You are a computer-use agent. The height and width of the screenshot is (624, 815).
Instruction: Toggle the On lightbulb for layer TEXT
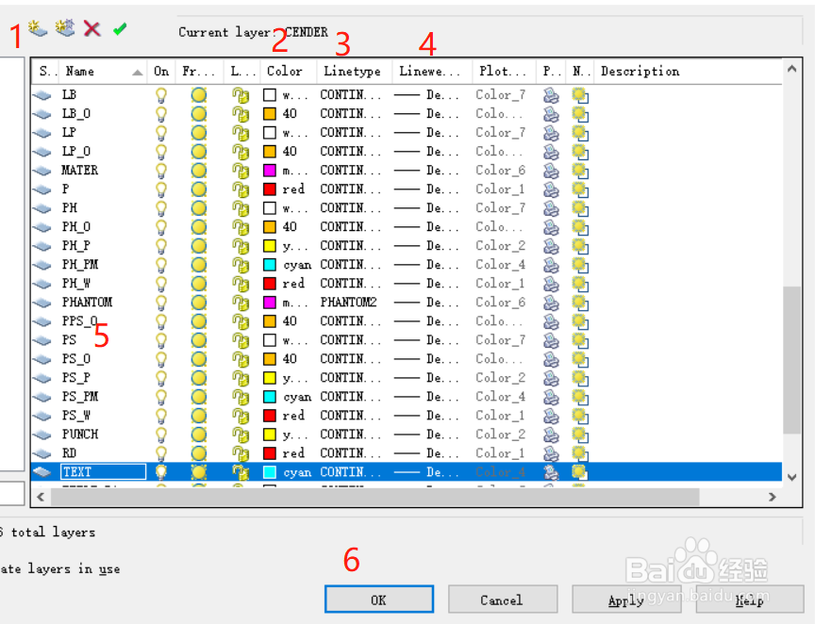[x=161, y=472]
